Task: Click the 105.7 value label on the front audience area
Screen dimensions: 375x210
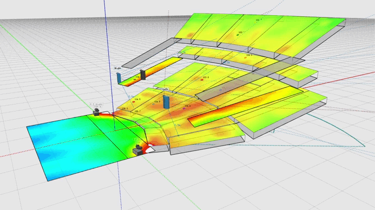Action: pos(137,111)
